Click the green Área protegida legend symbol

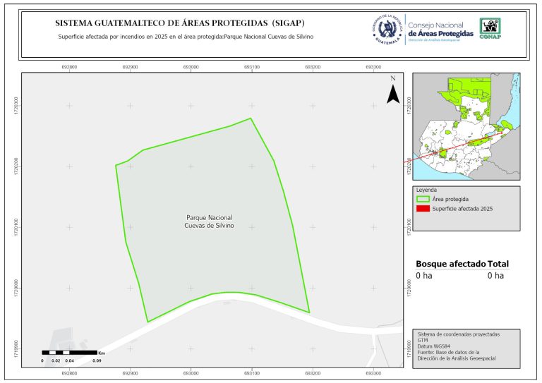click(422, 200)
